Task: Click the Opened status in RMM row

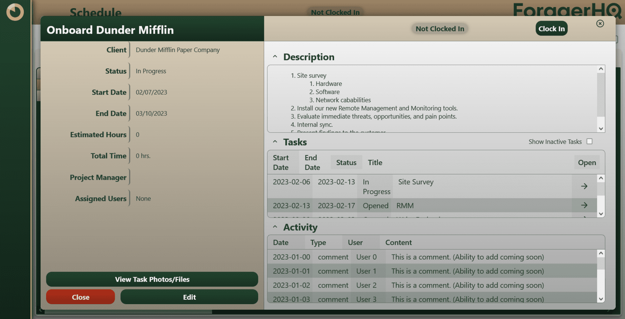Action: point(375,206)
